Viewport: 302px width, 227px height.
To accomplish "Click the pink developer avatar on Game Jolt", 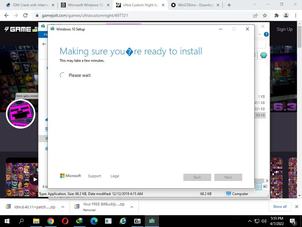I will 21,114.
